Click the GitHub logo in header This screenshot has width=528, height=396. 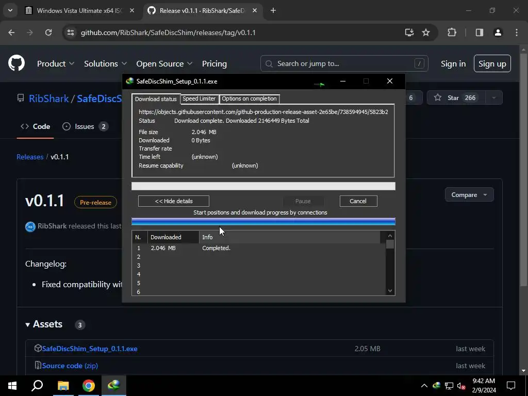pyautogui.click(x=16, y=63)
